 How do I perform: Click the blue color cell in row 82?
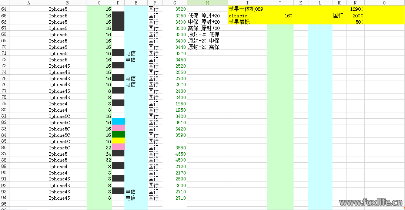pos(118,122)
